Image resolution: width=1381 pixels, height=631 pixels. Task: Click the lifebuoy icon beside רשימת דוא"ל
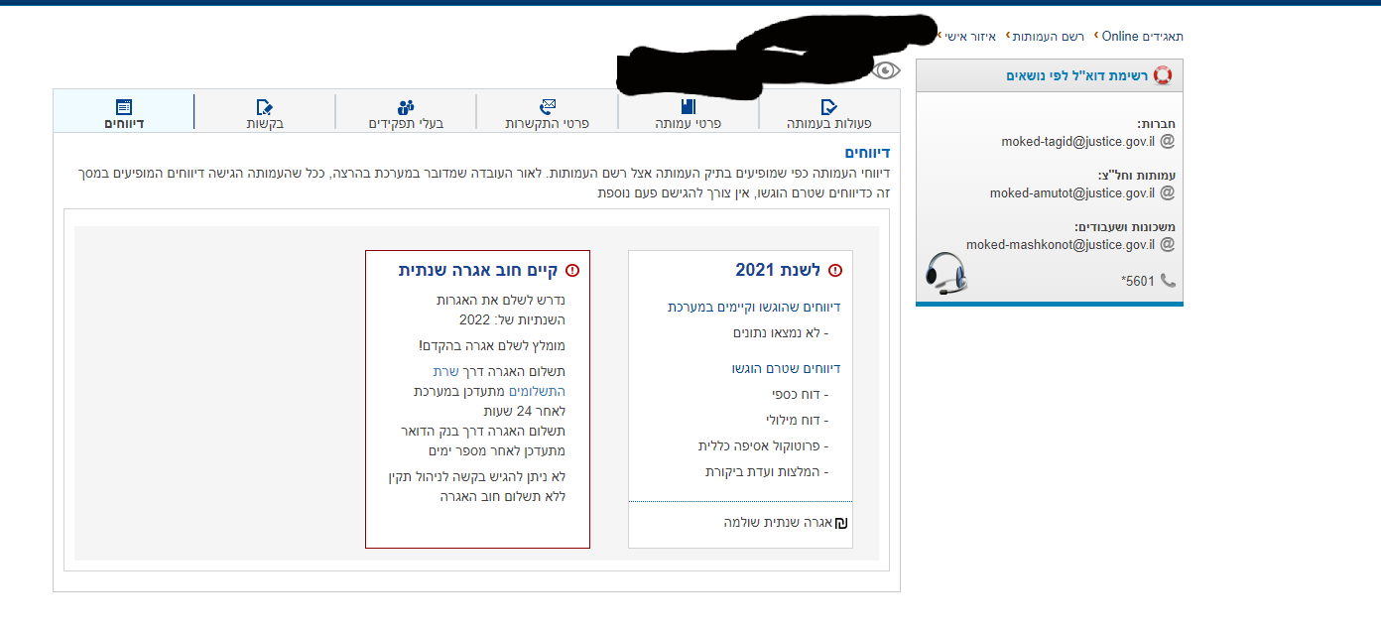(x=1163, y=76)
